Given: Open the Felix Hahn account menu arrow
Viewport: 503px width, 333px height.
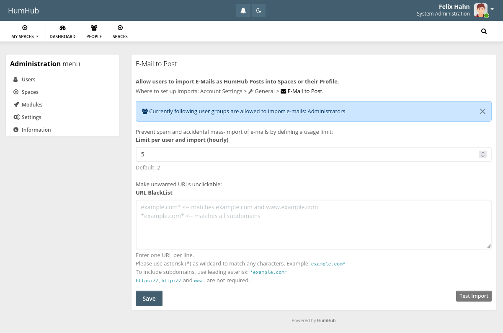Looking at the screenshot, I should [492, 9].
